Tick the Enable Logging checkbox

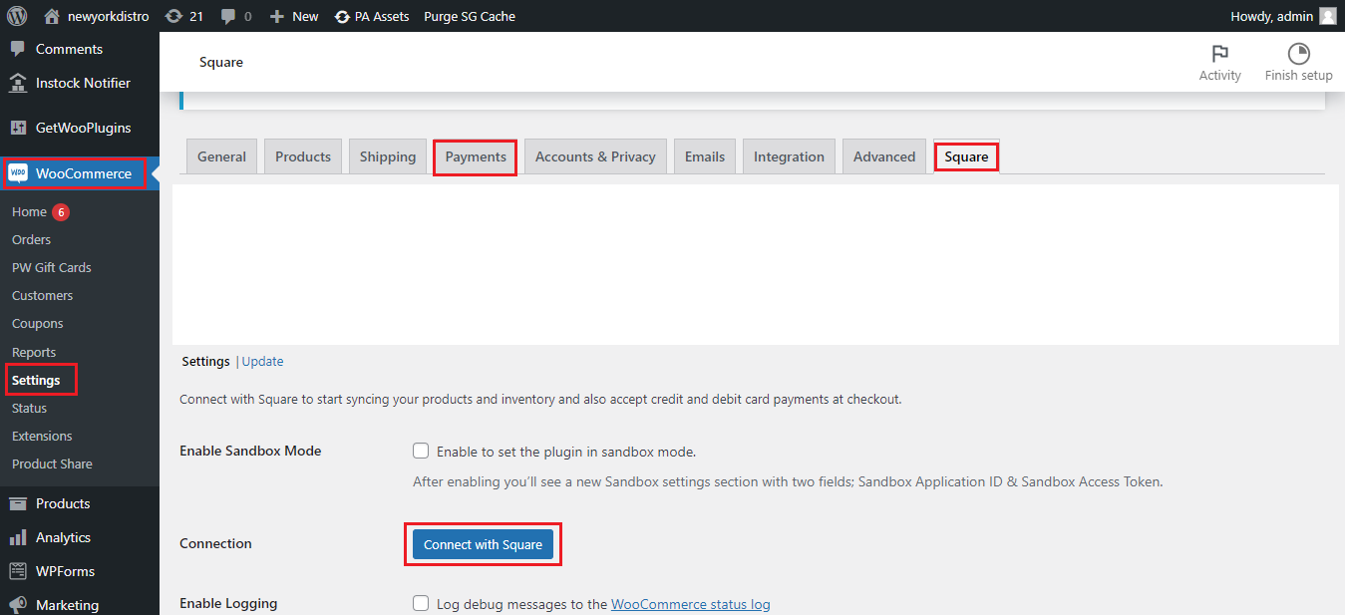[x=421, y=603]
